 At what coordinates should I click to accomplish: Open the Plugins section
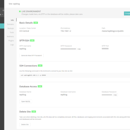11,40
